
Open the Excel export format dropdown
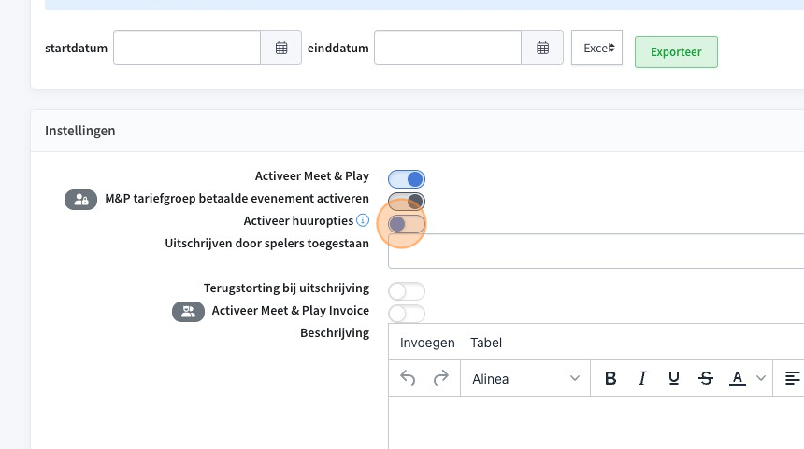point(596,48)
